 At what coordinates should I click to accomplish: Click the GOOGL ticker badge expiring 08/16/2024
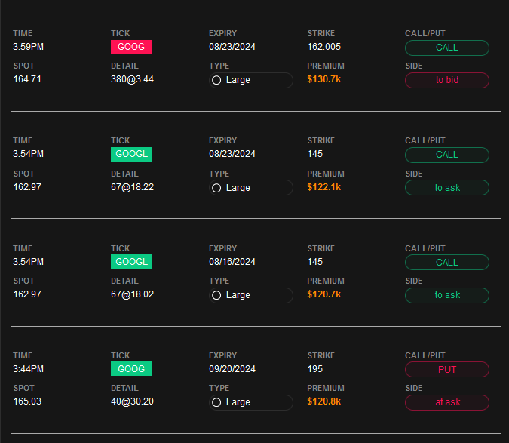pos(131,261)
